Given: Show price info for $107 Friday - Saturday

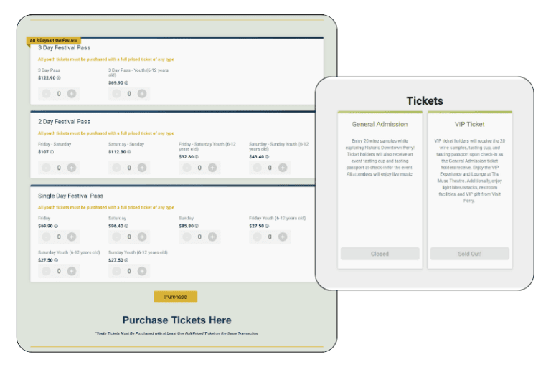Looking at the screenshot, I should pos(52,152).
